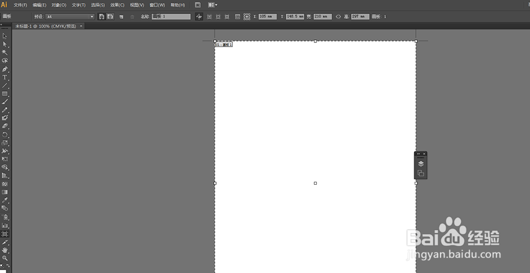530x273 pixels.
Task: Select the Column Graph tool
Action: tap(5, 225)
